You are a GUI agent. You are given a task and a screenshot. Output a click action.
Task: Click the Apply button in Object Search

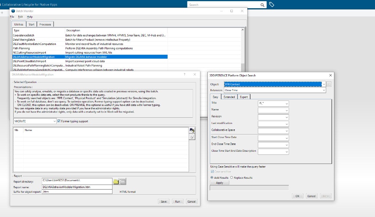coord(219,183)
